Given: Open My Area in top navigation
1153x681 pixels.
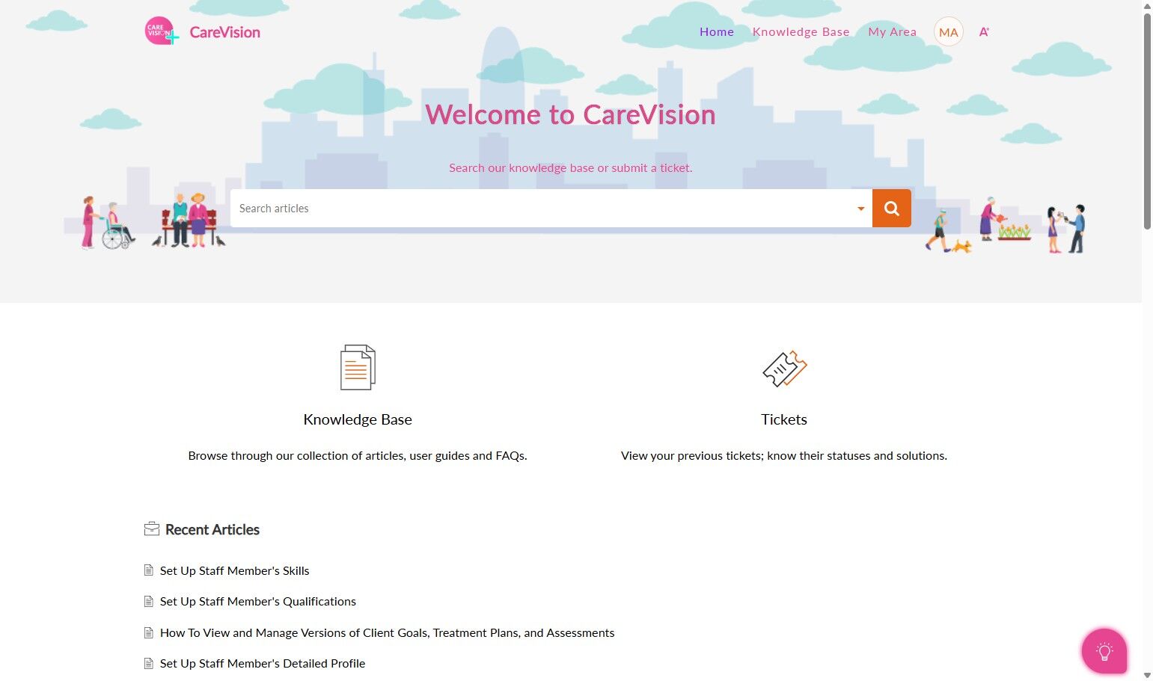Looking at the screenshot, I should 892,31.
